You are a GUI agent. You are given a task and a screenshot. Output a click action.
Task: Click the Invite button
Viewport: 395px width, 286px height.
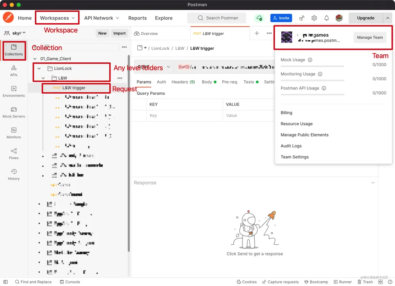[281, 18]
